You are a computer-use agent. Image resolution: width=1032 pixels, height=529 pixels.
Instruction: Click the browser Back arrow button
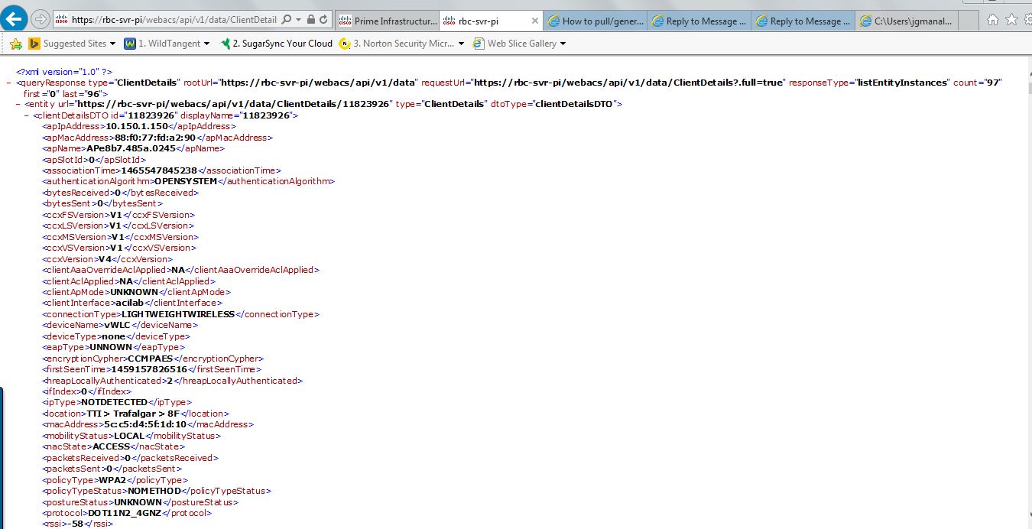[x=15, y=19]
